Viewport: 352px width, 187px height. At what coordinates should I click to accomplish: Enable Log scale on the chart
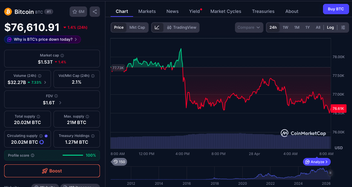[x=330, y=27]
